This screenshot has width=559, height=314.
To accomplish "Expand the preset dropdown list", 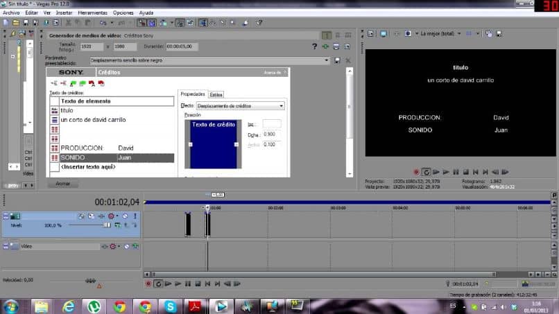I will click(x=327, y=60).
